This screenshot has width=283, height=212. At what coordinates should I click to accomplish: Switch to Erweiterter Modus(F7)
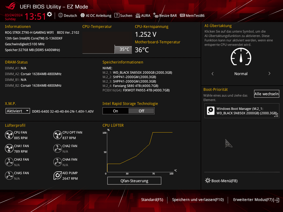(x=253, y=200)
